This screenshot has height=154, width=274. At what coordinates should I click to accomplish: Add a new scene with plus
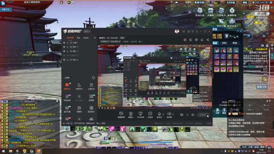coord(95,38)
